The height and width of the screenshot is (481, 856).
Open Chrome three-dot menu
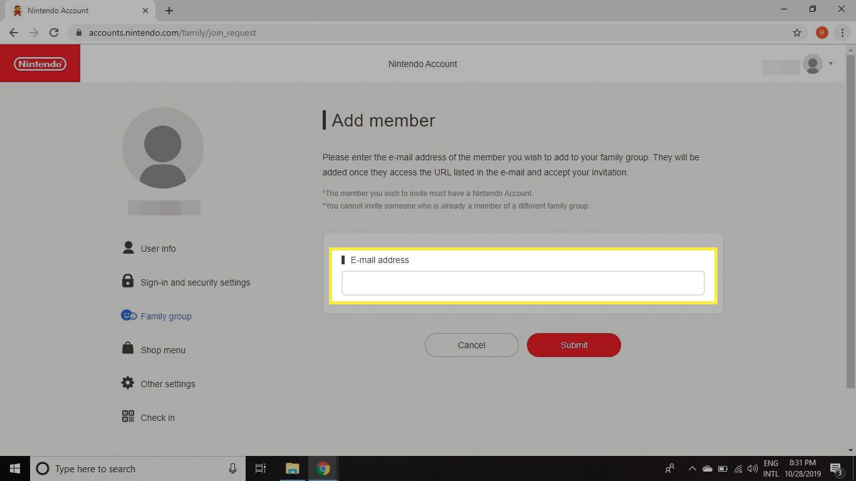[843, 33]
